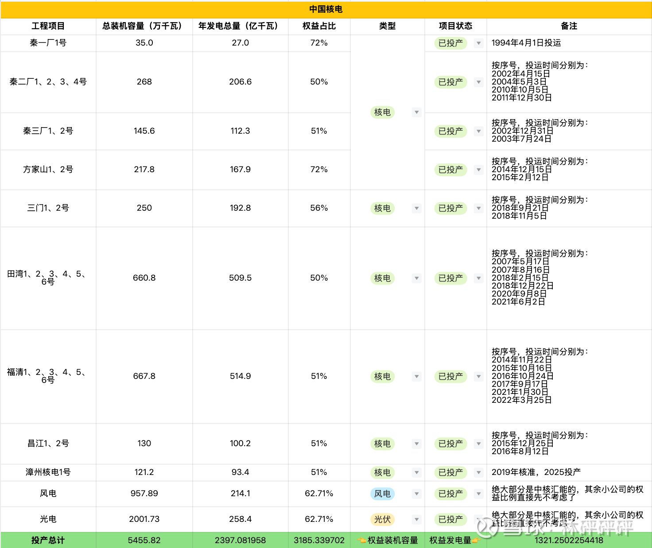The image size is (652, 548).
Task: Open the 核电 type dropdown arrow for the merged 秦一厂–方家山 rows
Action: click(416, 112)
